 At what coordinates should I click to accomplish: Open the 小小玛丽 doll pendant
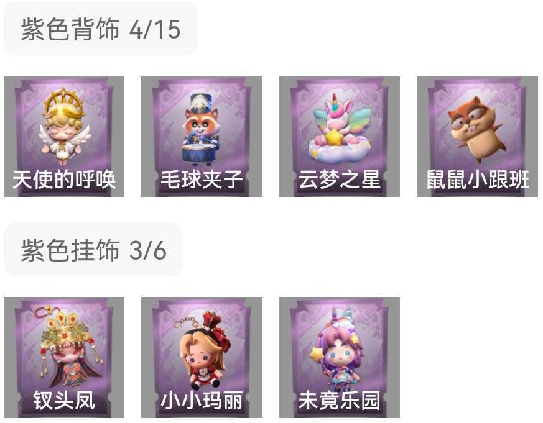tap(202, 357)
